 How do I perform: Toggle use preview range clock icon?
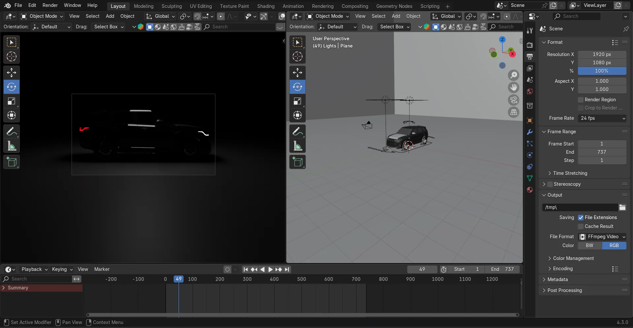[444, 269]
